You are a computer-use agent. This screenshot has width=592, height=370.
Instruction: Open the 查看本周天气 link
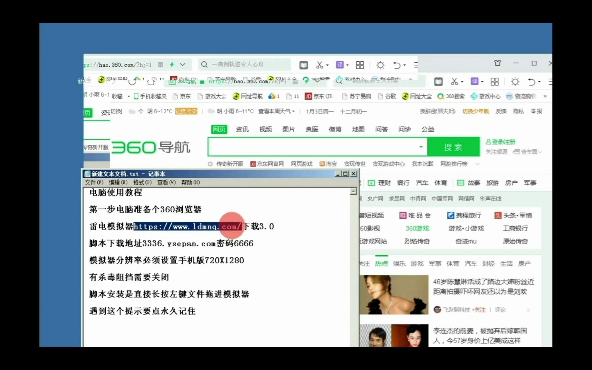coord(276,111)
